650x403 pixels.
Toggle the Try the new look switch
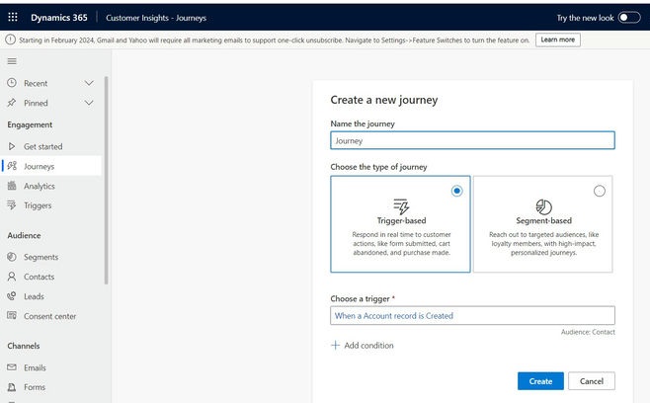point(628,18)
